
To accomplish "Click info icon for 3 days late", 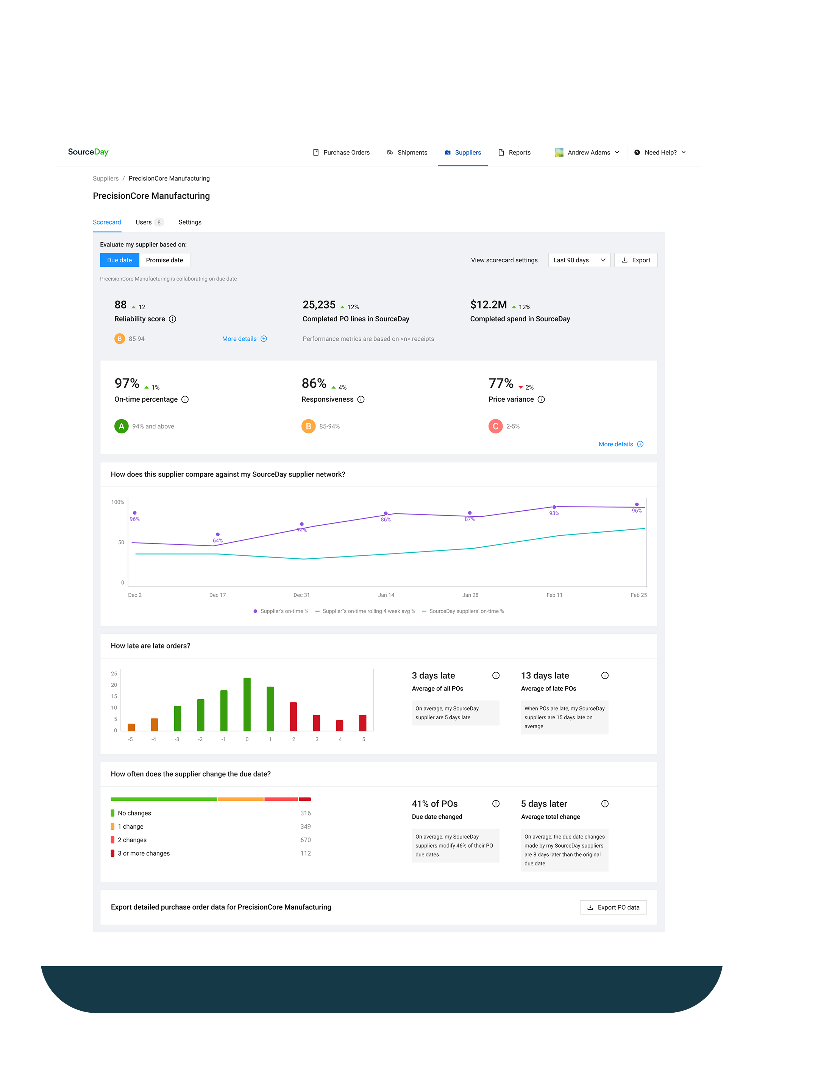I will pos(496,675).
